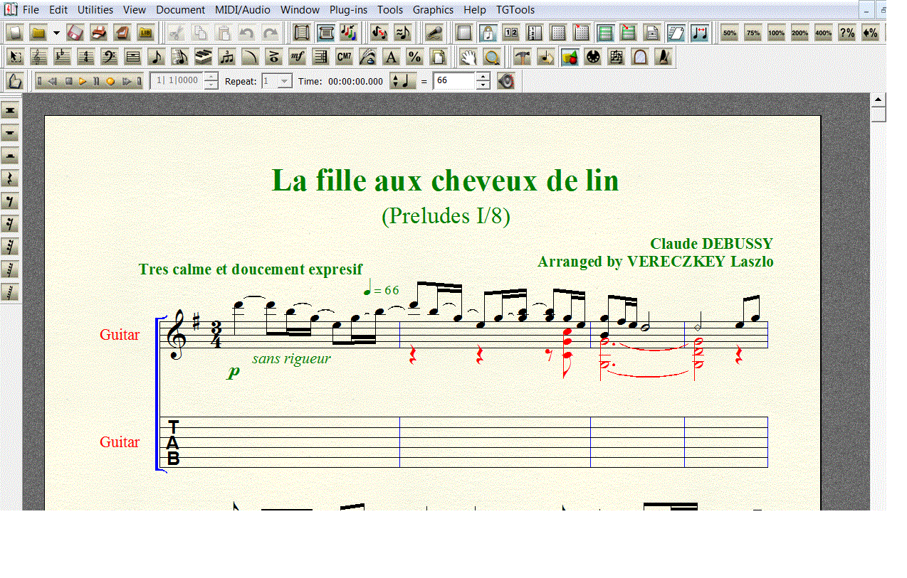Open dropdown arrow next to Open folder icon
The image size is (907, 578).
[x=56, y=33]
